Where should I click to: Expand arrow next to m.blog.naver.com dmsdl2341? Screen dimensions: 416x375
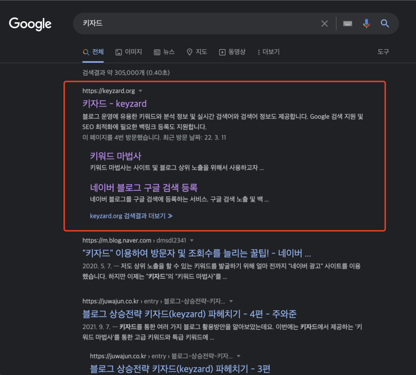pos(191,241)
